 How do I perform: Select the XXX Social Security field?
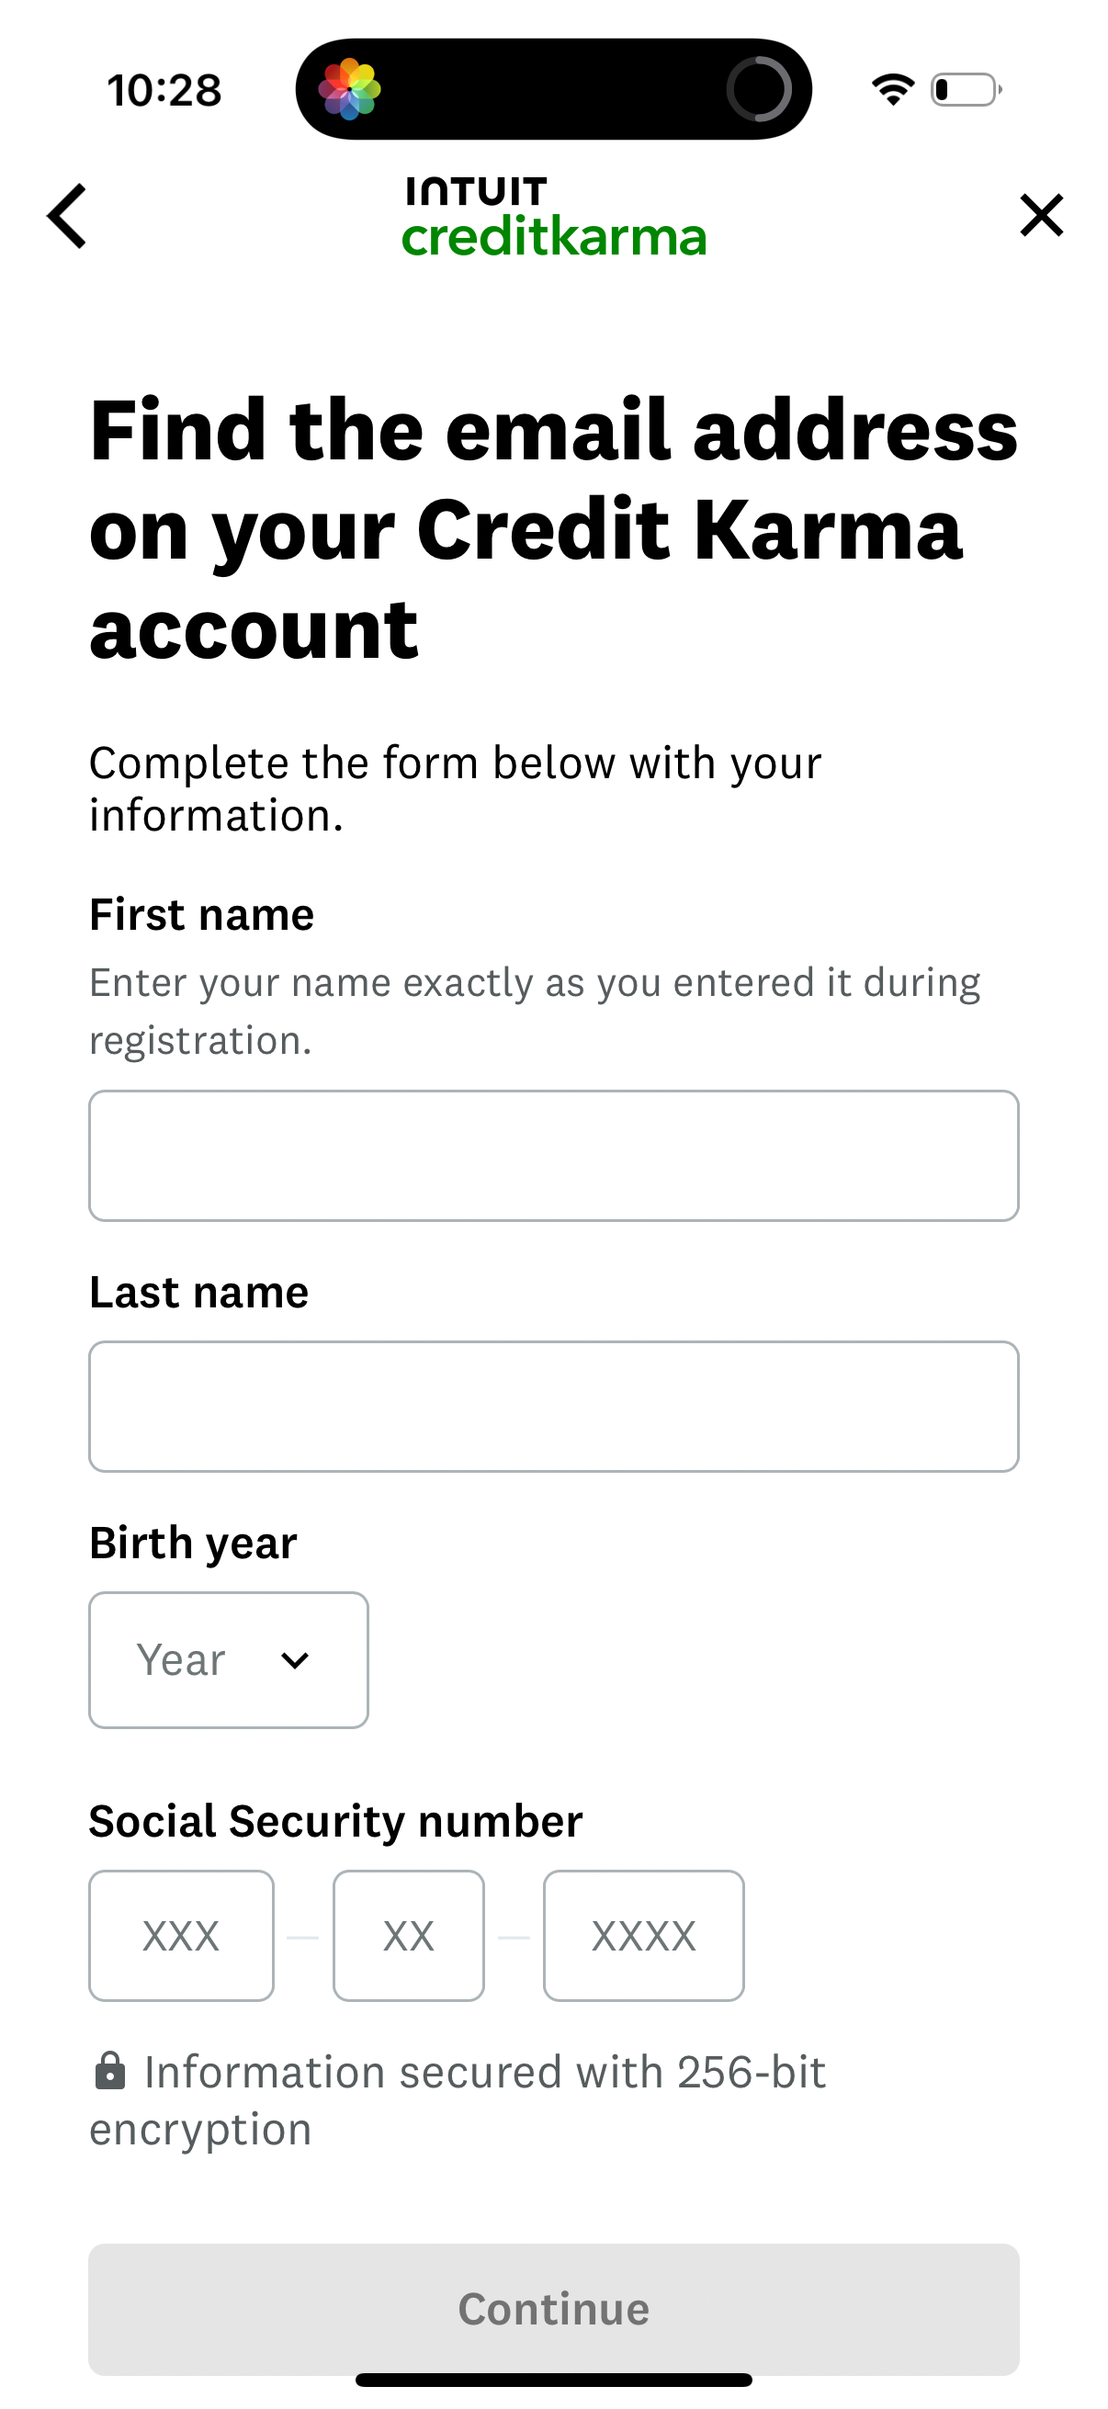click(x=181, y=1936)
